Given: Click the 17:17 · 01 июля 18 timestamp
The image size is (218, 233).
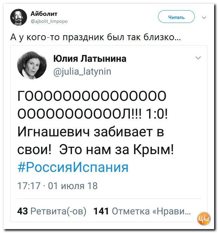Looking at the screenshot, I should tap(58, 185).
